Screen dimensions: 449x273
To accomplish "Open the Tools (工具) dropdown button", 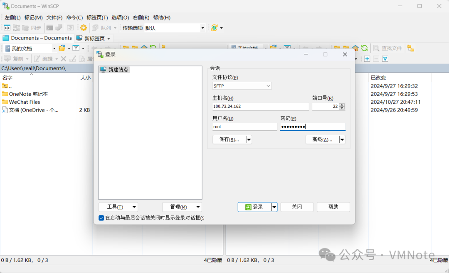I will tap(118, 207).
